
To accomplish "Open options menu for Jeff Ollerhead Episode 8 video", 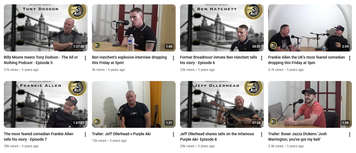I will point(262,135).
